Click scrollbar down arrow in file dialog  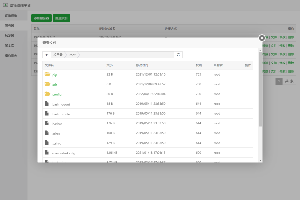point(260,160)
